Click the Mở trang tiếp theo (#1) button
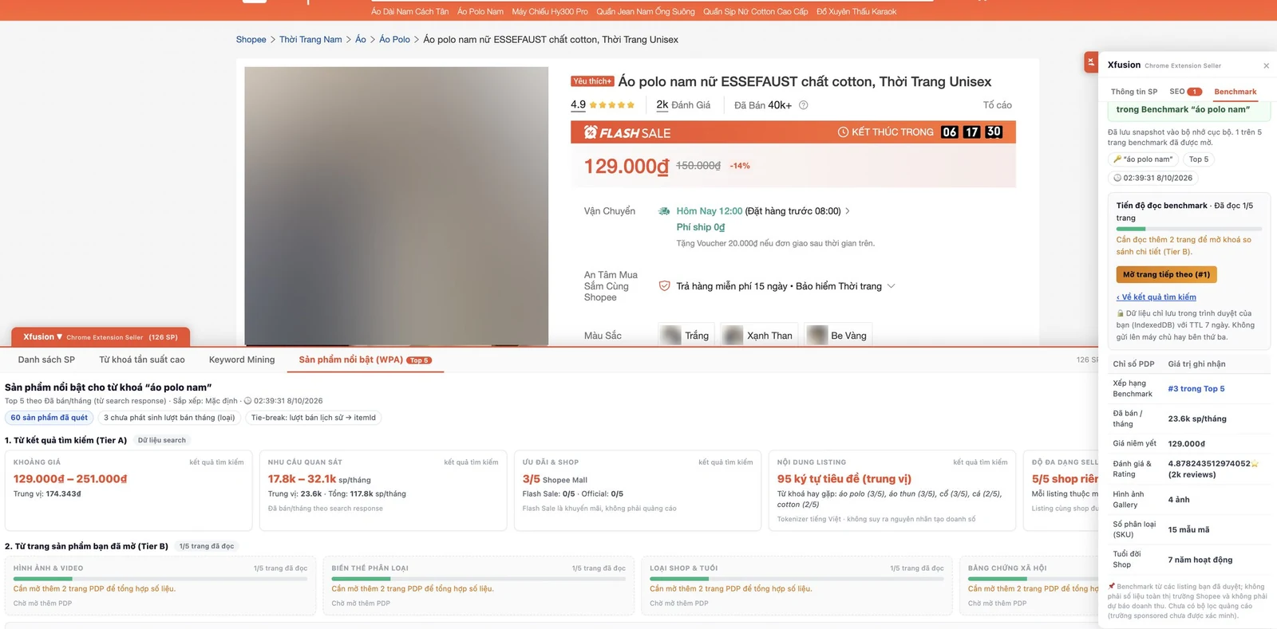The height and width of the screenshot is (629, 1277). click(1166, 275)
